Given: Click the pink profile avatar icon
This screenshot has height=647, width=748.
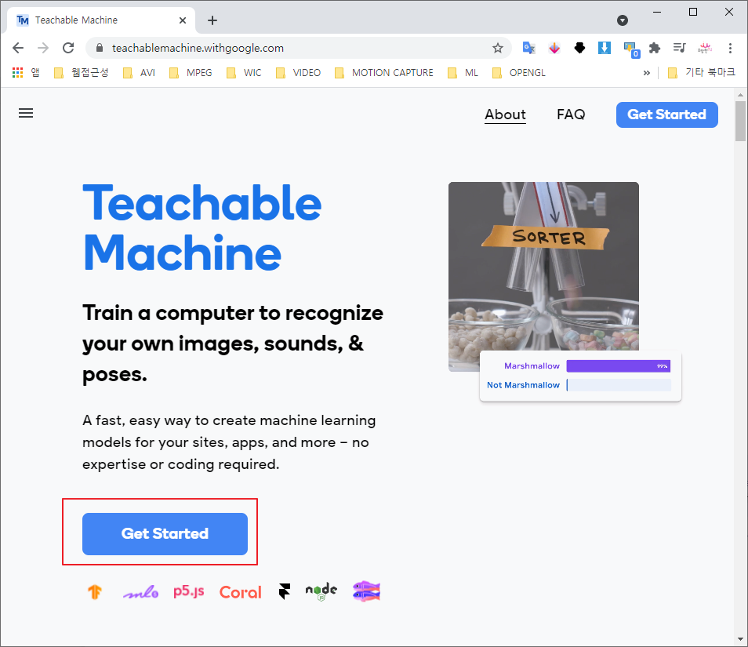Looking at the screenshot, I should [x=705, y=48].
